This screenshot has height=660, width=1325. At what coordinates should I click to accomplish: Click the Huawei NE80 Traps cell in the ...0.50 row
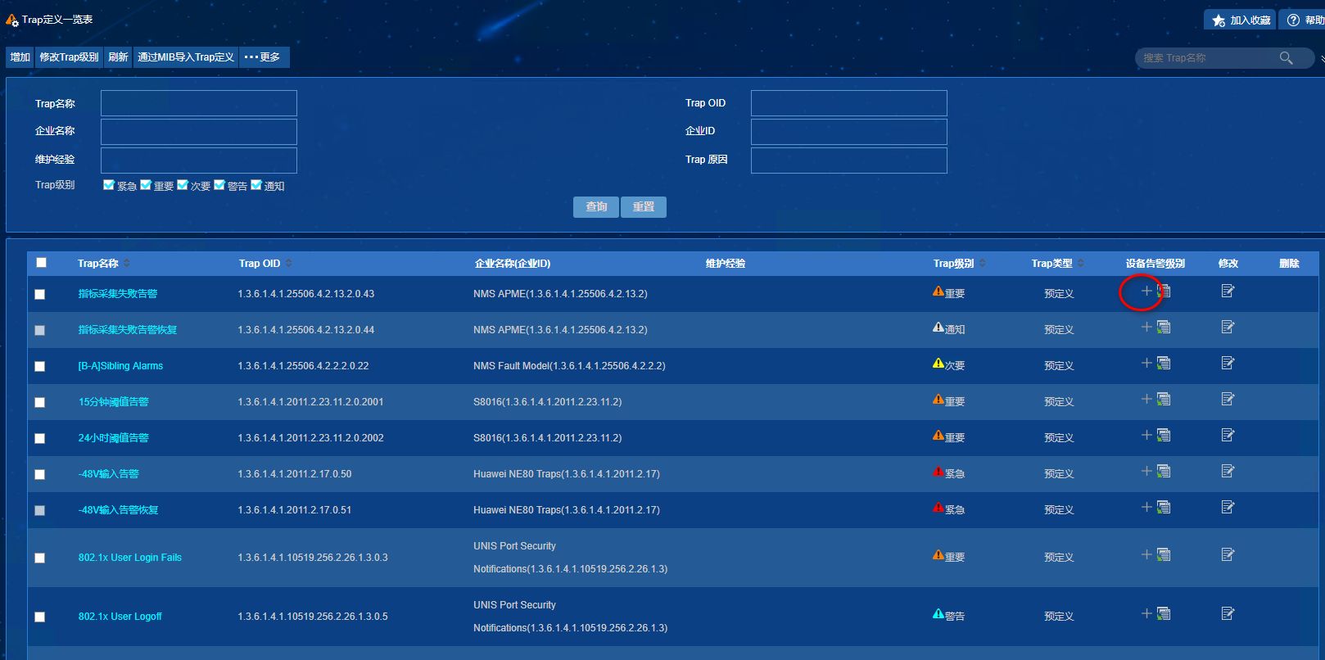[x=567, y=474]
